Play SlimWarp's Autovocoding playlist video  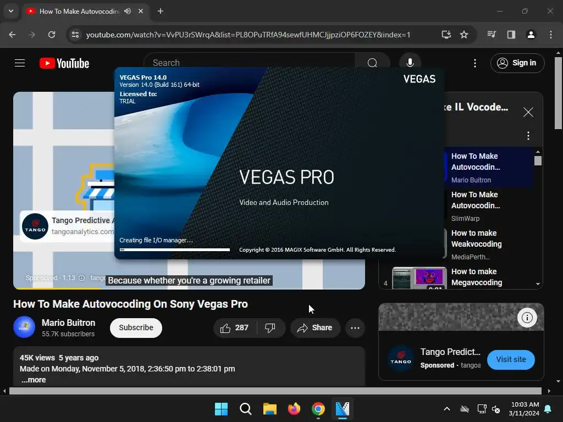pyautogui.click(x=474, y=206)
